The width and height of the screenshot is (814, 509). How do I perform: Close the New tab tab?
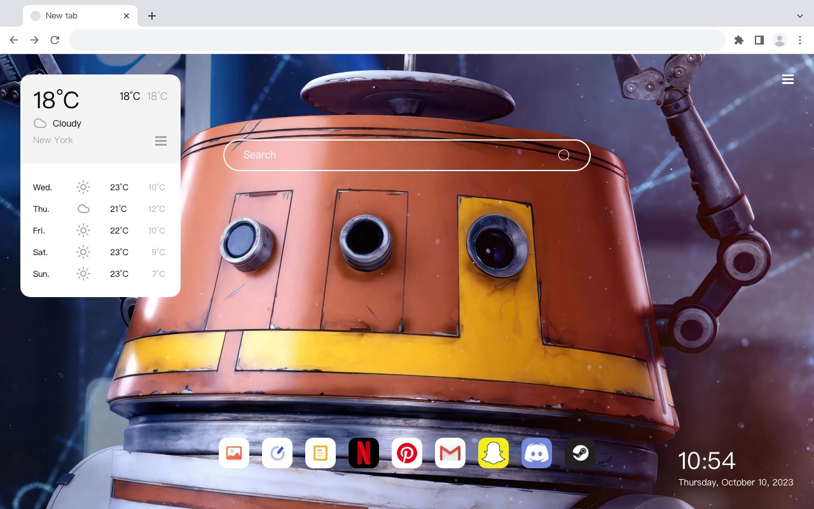point(127,16)
